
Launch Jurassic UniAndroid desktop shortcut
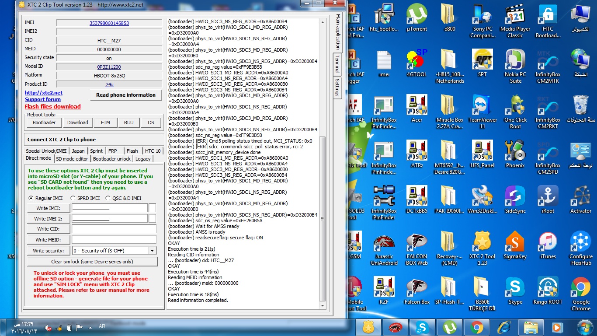tap(384, 248)
